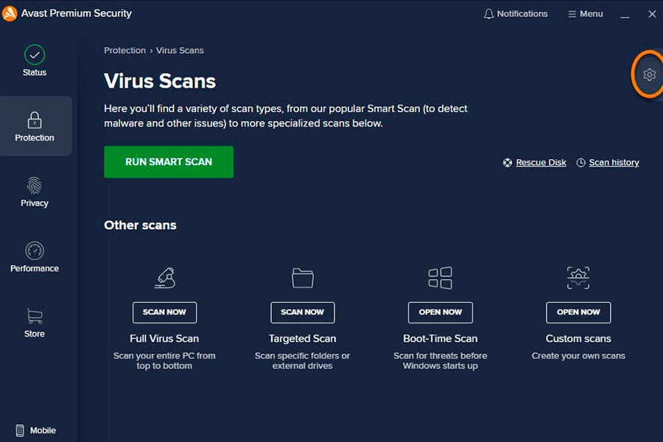Start the Full Virus Scan now
The width and height of the screenshot is (663, 442).
click(x=164, y=312)
